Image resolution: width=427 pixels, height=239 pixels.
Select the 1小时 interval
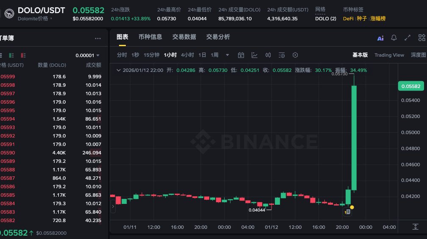point(170,55)
